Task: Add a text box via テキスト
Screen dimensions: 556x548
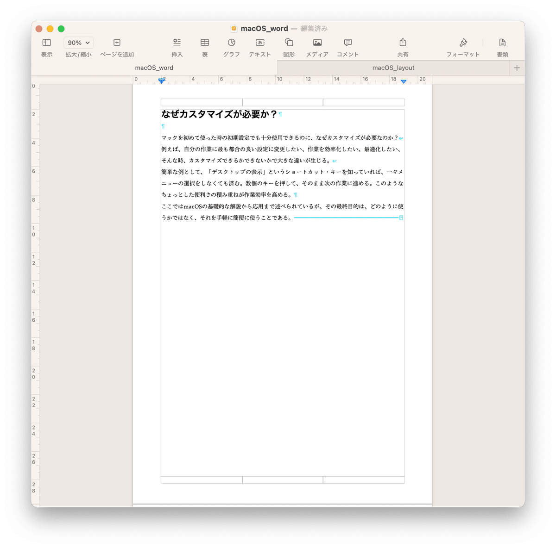Action: pos(260,43)
